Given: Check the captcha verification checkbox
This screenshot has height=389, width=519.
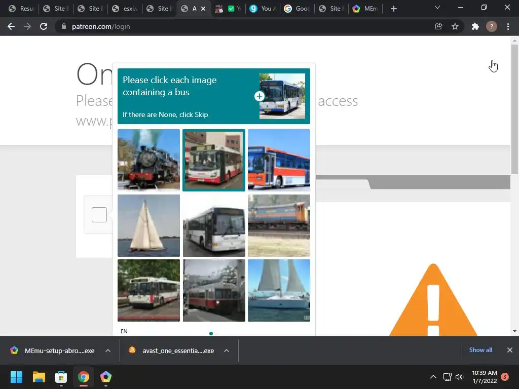Looking at the screenshot, I should click(x=99, y=215).
